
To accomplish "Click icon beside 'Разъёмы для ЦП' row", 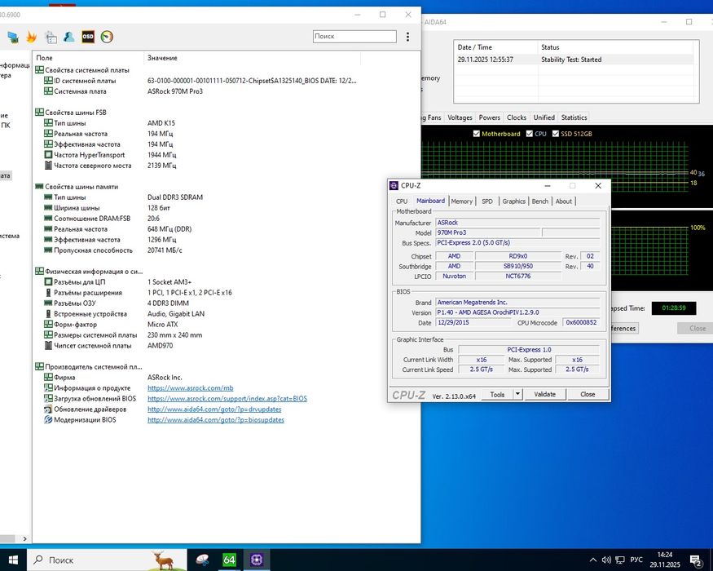I will (48, 282).
